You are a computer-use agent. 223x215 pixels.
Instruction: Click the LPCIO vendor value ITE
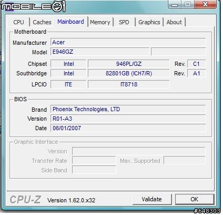pyautogui.click(x=68, y=84)
